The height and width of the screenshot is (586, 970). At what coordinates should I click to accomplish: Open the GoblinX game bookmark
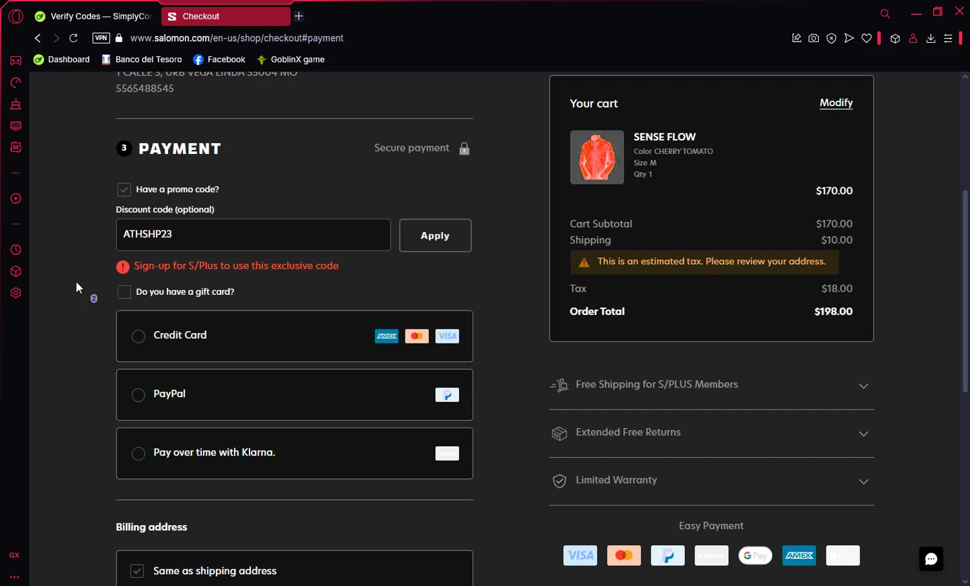coord(290,60)
